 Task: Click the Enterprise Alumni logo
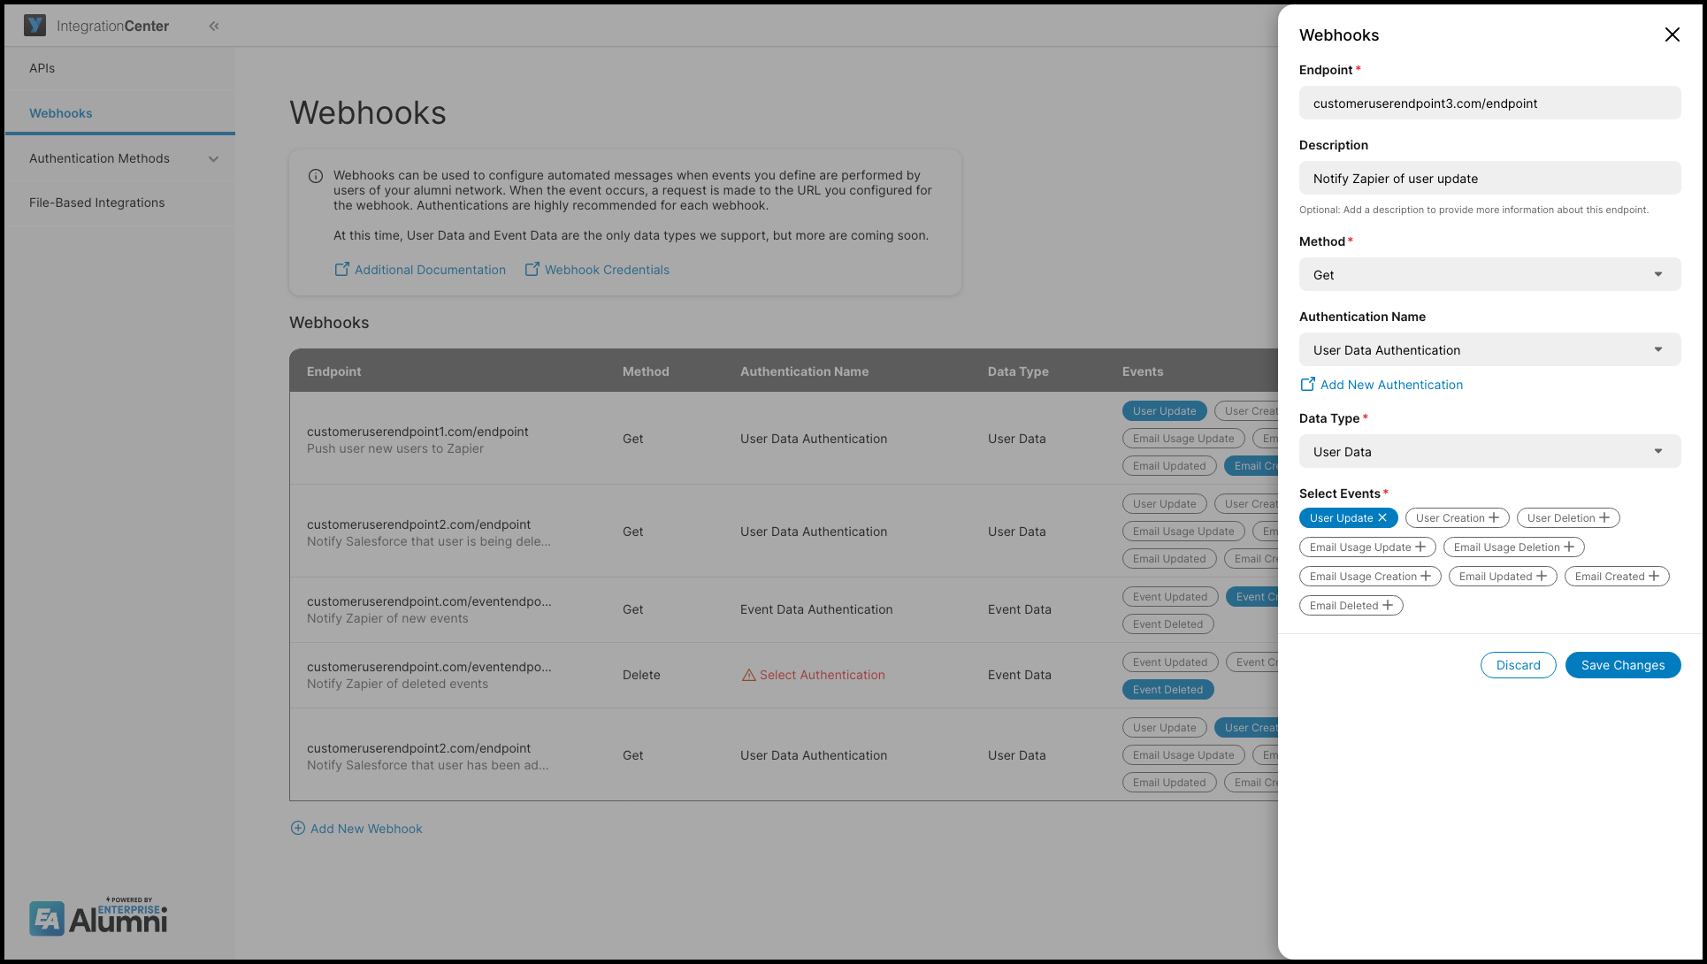97,917
